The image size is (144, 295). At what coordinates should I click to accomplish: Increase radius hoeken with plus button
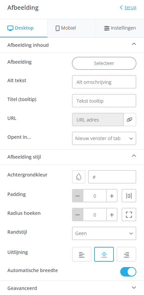pyautogui.click(x=112, y=215)
